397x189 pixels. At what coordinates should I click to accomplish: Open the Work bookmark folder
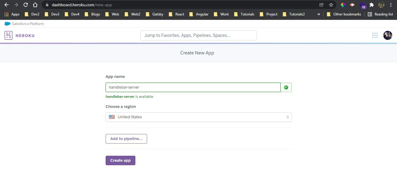pos(221,14)
